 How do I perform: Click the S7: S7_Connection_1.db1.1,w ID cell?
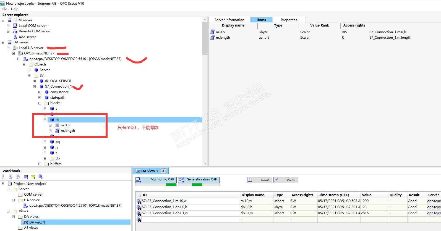191,213
